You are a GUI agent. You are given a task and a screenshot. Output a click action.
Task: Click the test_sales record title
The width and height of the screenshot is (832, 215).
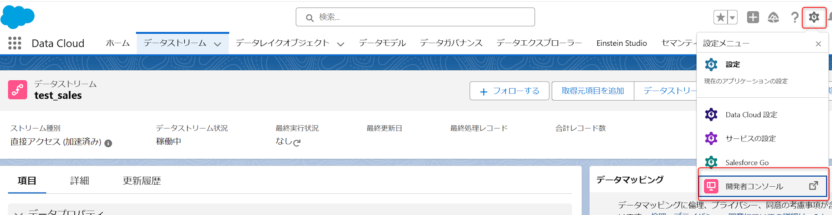coord(58,95)
